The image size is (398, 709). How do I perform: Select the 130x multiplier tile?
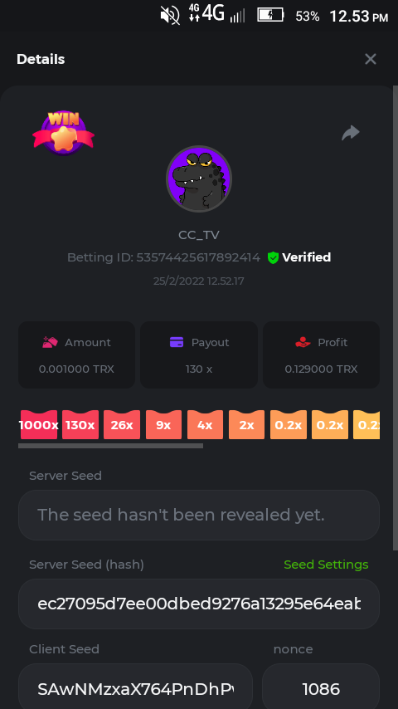click(80, 424)
